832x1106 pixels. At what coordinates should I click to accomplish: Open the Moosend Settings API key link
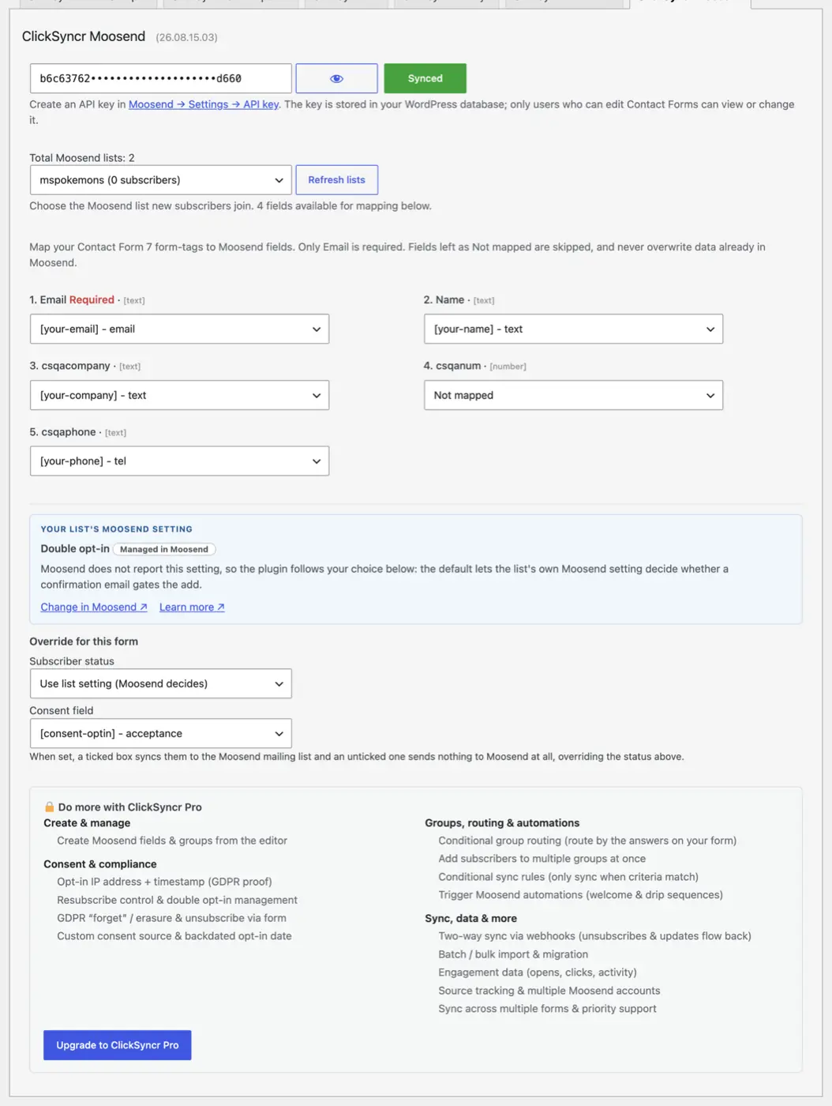click(x=204, y=104)
